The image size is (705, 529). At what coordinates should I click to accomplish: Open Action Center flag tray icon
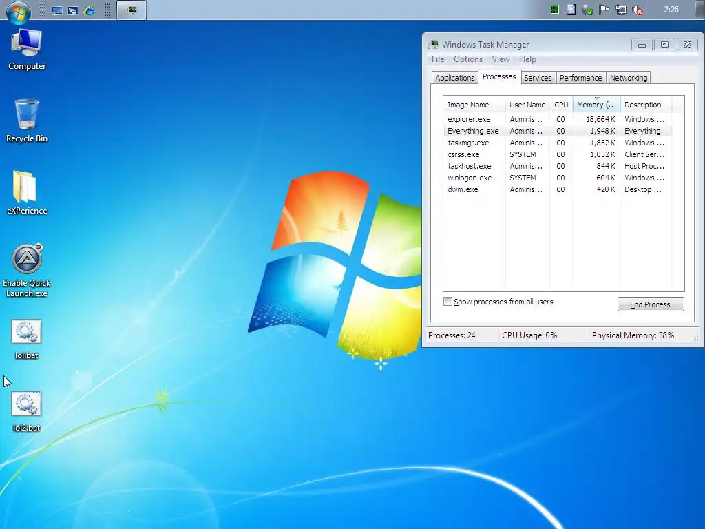coord(604,10)
